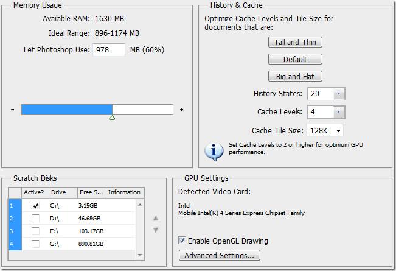This screenshot has width=396, height=271.
Task: Open the Cache Tile Size dropdown
Action: point(325,130)
